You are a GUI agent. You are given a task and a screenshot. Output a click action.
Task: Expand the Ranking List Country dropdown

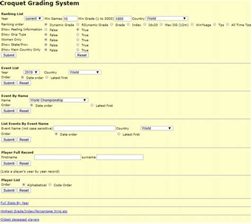pos(167,19)
